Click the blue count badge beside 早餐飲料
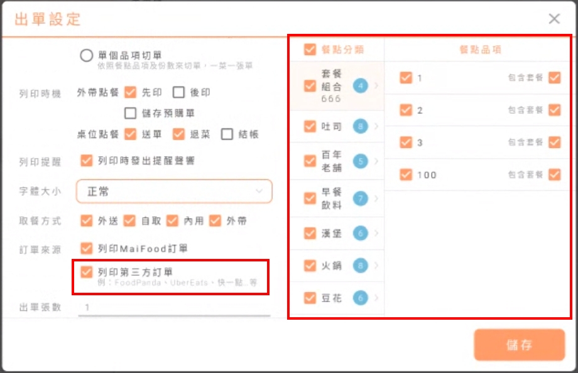This screenshot has width=578, height=373. (360, 199)
